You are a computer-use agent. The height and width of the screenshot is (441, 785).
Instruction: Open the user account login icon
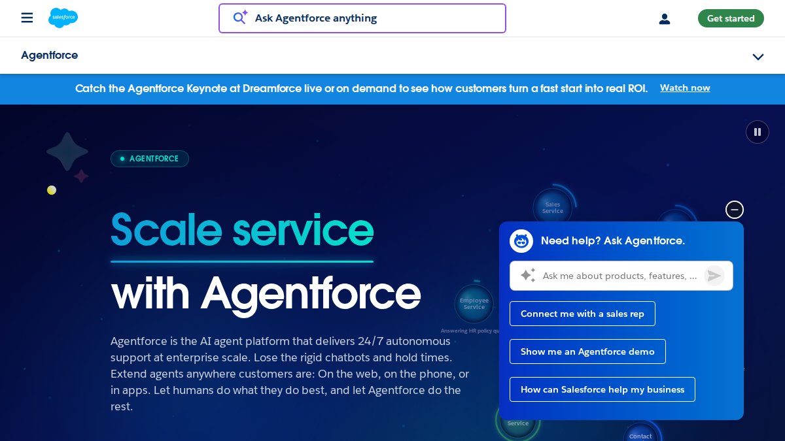point(665,19)
